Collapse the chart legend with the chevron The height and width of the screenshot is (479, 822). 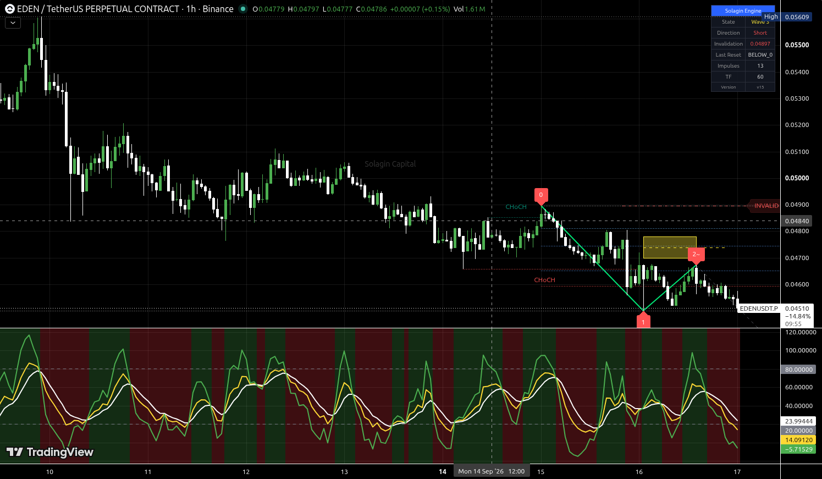tap(13, 23)
